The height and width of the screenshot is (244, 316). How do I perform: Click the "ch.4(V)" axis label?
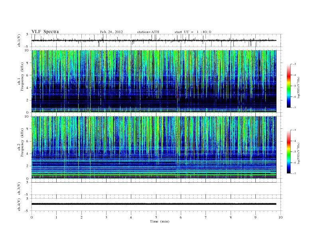click(19, 205)
